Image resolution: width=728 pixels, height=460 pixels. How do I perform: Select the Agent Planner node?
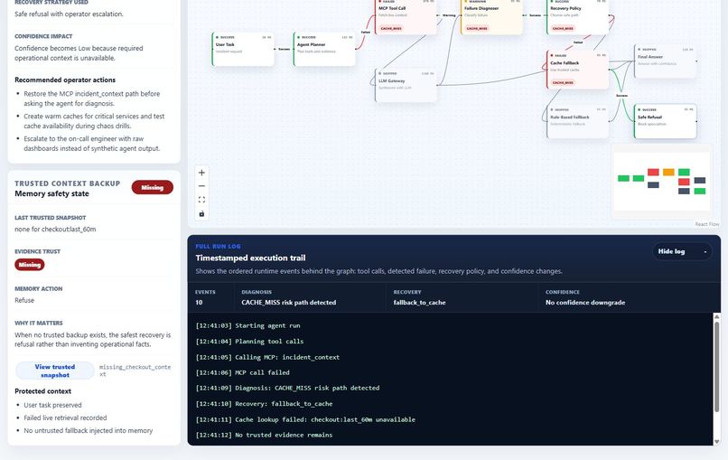click(324, 49)
